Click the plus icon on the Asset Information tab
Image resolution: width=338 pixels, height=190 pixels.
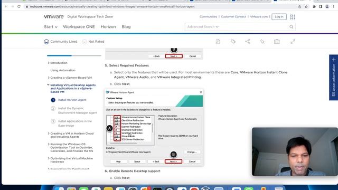click(334, 60)
